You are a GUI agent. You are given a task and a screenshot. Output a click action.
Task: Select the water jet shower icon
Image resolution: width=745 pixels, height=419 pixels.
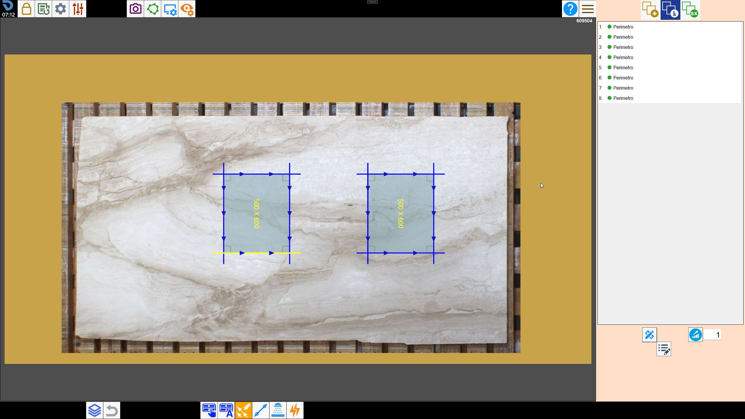[278, 410]
